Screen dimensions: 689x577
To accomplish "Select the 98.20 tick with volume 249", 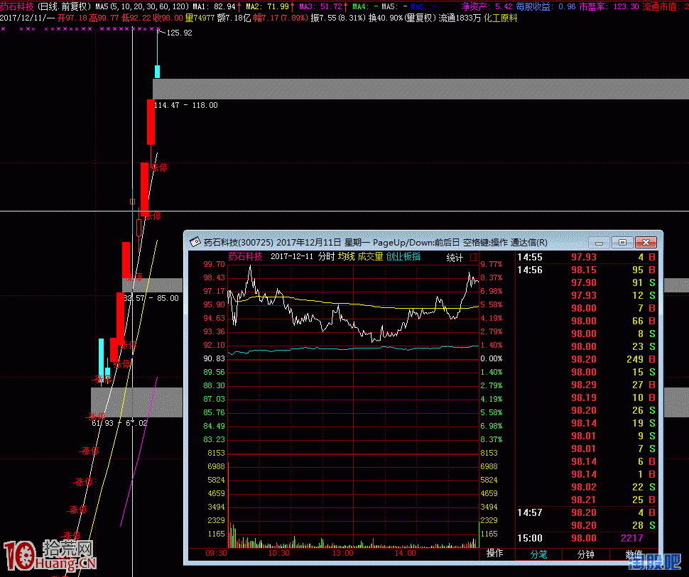I will tap(587, 359).
